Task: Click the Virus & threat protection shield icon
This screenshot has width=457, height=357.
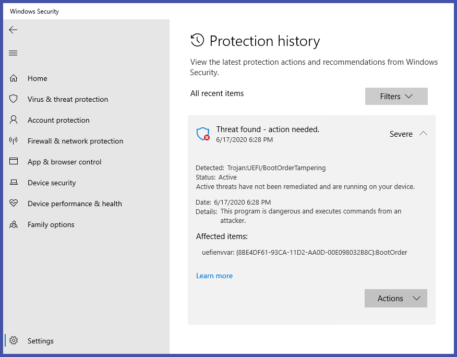Action: tap(14, 99)
